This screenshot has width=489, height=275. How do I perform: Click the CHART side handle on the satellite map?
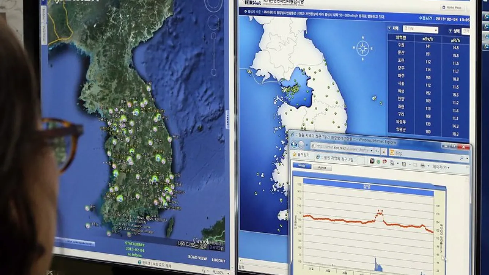(x=228, y=119)
